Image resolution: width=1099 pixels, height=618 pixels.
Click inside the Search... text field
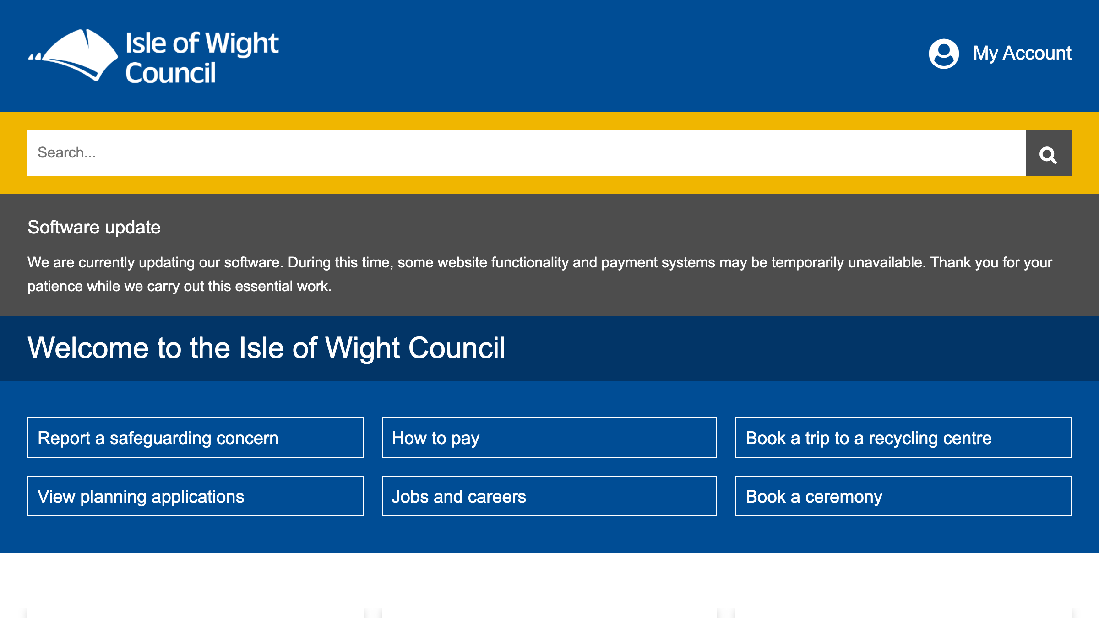coord(275,152)
